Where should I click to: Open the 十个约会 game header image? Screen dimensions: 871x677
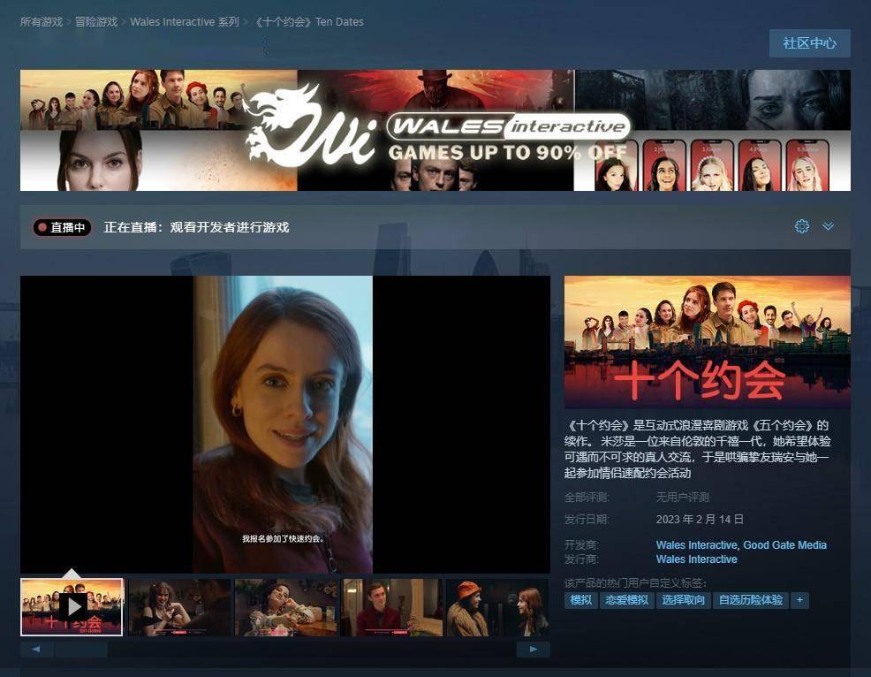point(707,342)
